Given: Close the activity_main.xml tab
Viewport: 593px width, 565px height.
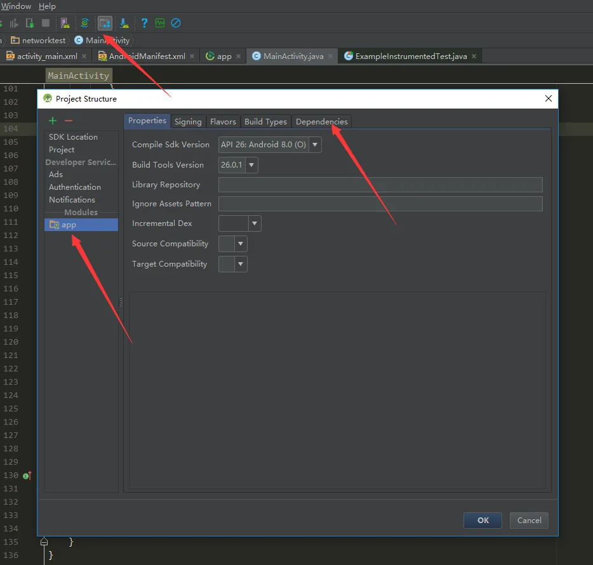Looking at the screenshot, I should (x=84, y=56).
